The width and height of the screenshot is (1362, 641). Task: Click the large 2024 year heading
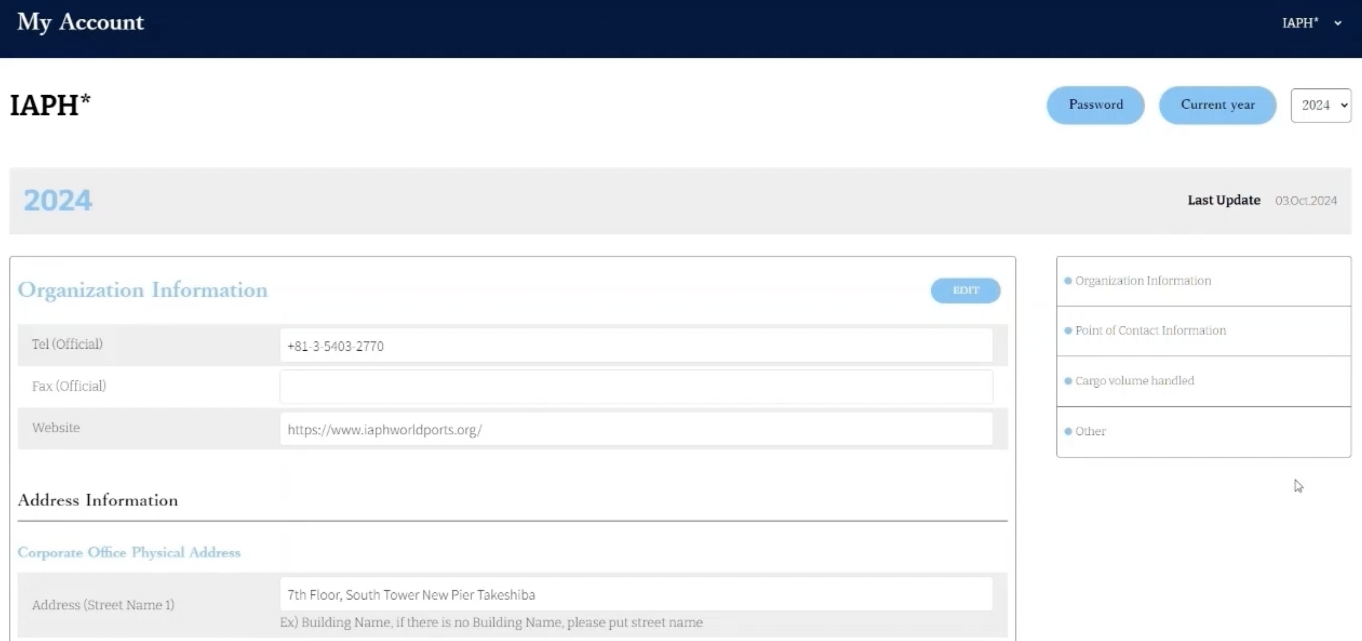click(x=58, y=201)
